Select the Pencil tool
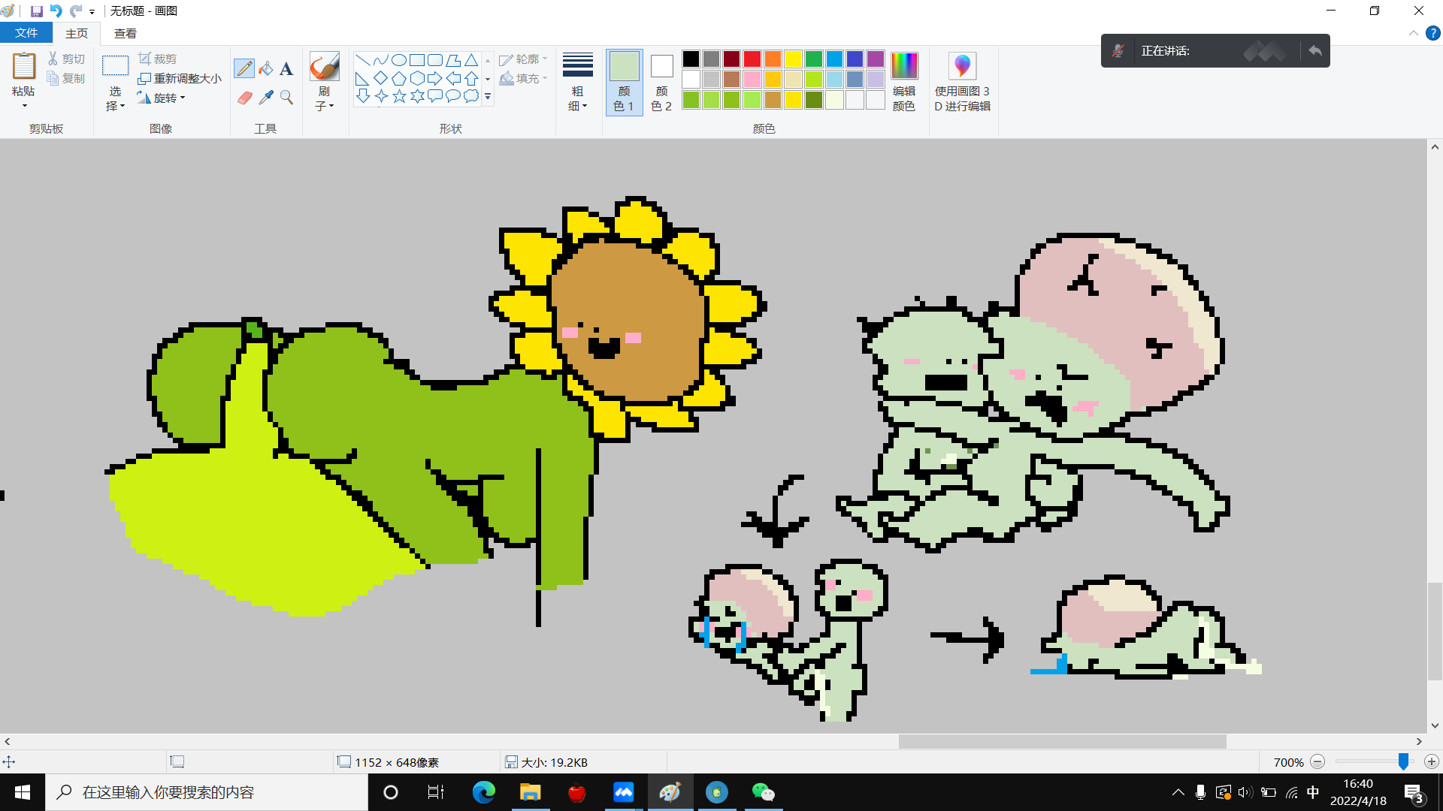The width and height of the screenshot is (1443, 811). coord(244,68)
